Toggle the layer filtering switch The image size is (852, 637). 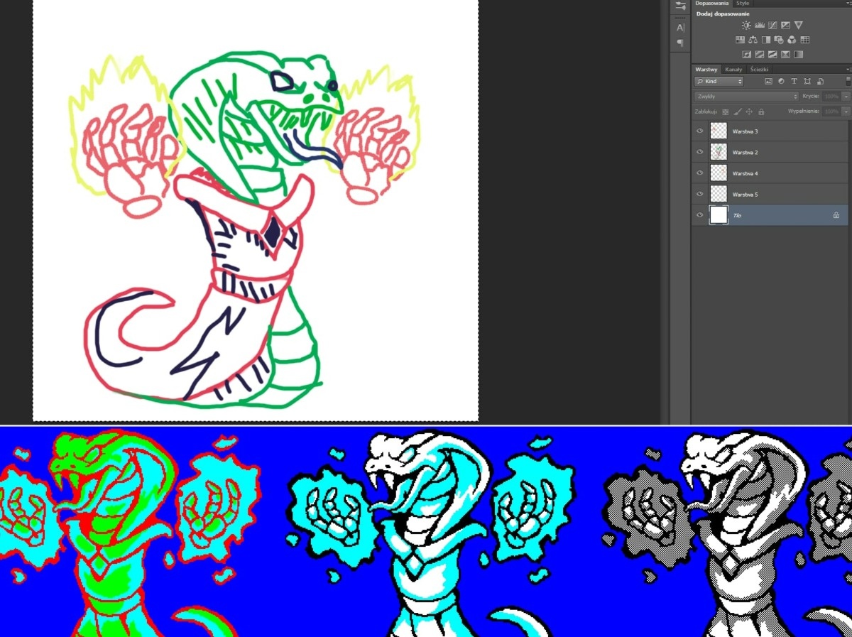848,81
